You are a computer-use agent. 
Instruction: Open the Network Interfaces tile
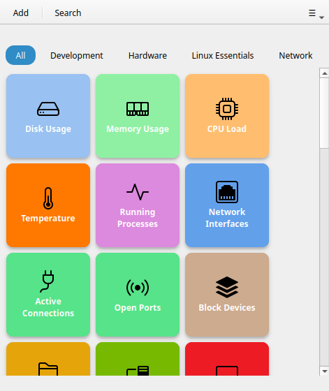coord(227,205)
